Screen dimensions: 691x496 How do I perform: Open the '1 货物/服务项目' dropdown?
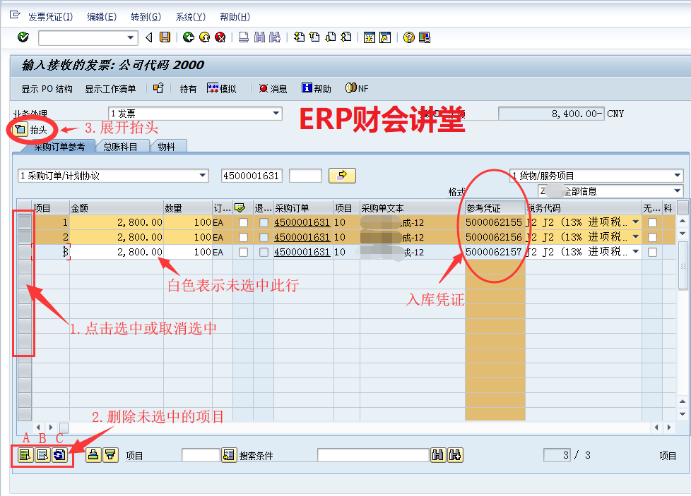pyautogui.click(x=678, y=176)
